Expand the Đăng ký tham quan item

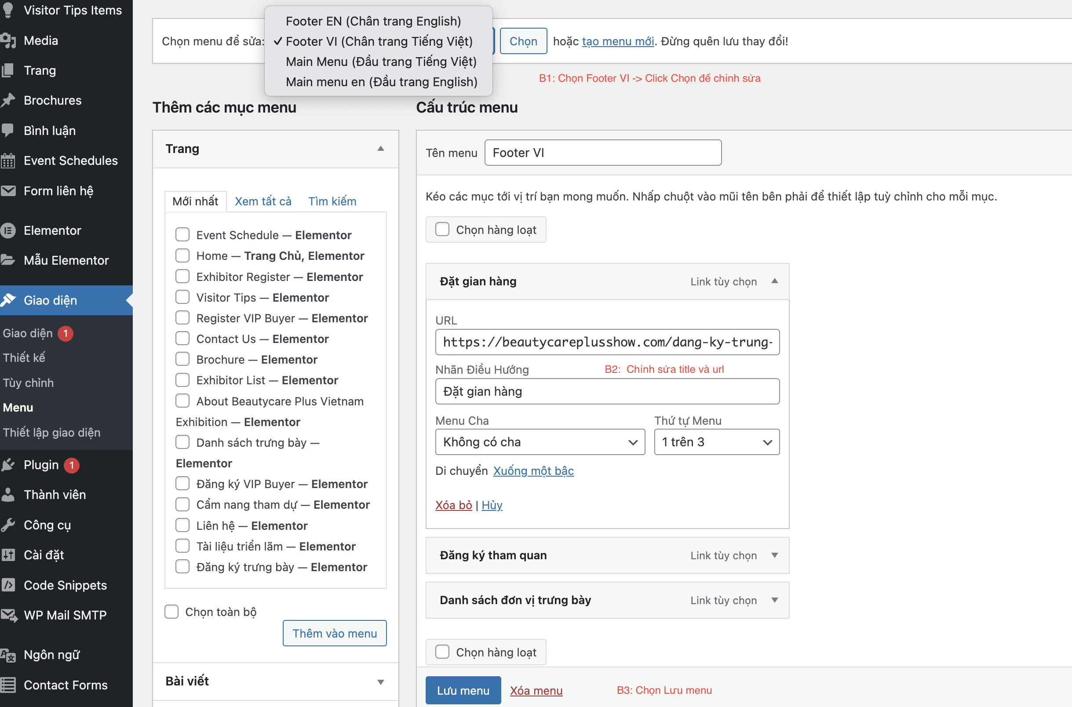pos(774,555)
